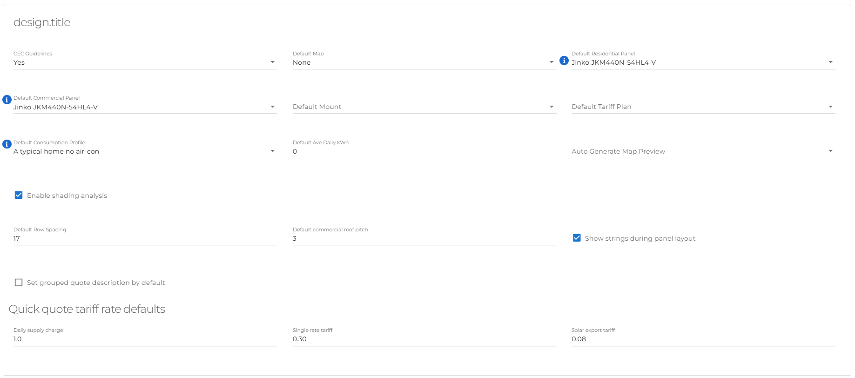The height and width of the screenshot is (378, 855).
Task: Expand the Default Map dropdown
Action: point(424,62)
